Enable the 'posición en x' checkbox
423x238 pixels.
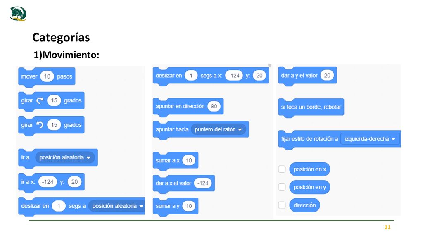[282, 169]
